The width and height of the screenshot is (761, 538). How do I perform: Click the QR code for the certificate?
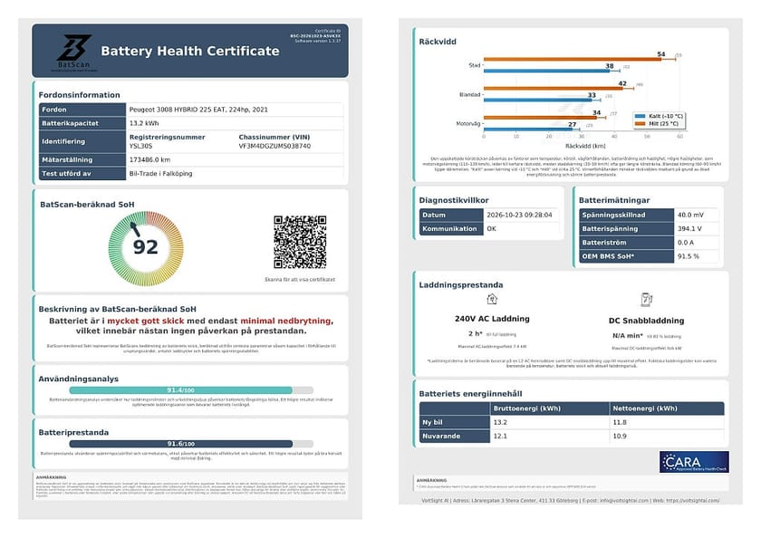pyautogui.click(x=300, y=242)
